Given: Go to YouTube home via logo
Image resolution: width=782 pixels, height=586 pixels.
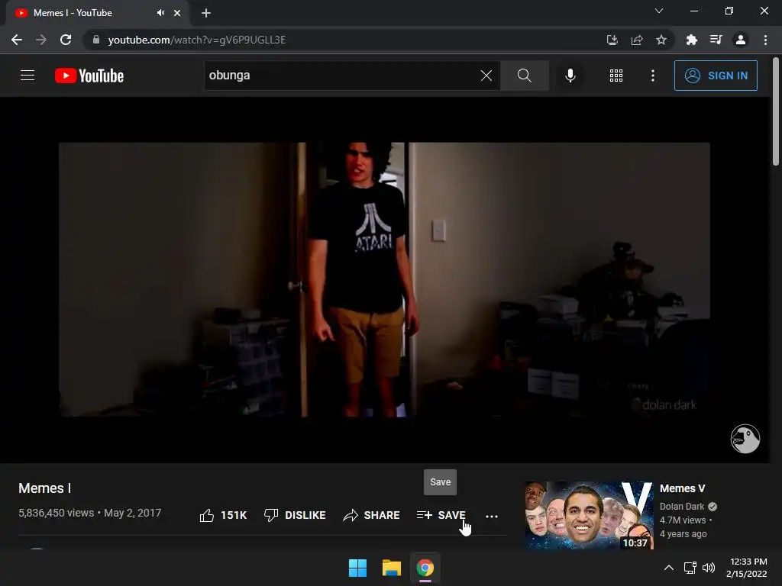Looking at the screenshot, I should 89,76.
